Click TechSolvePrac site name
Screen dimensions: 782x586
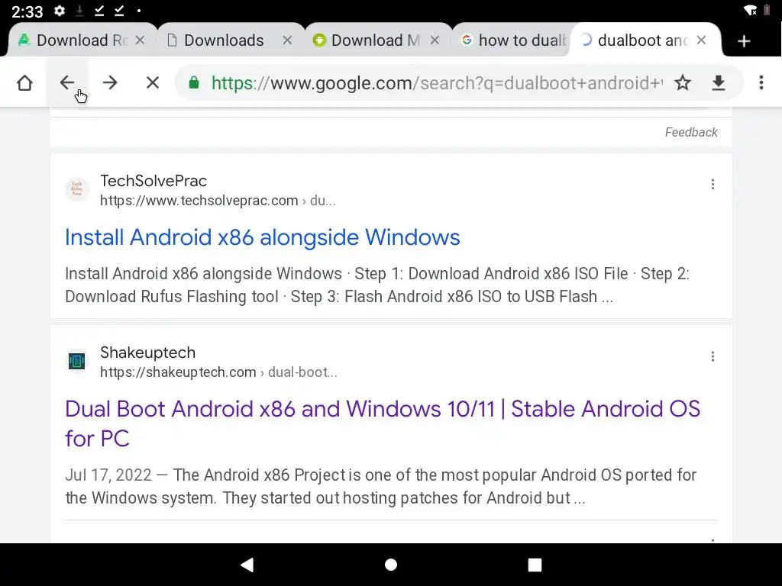[153, 181]
